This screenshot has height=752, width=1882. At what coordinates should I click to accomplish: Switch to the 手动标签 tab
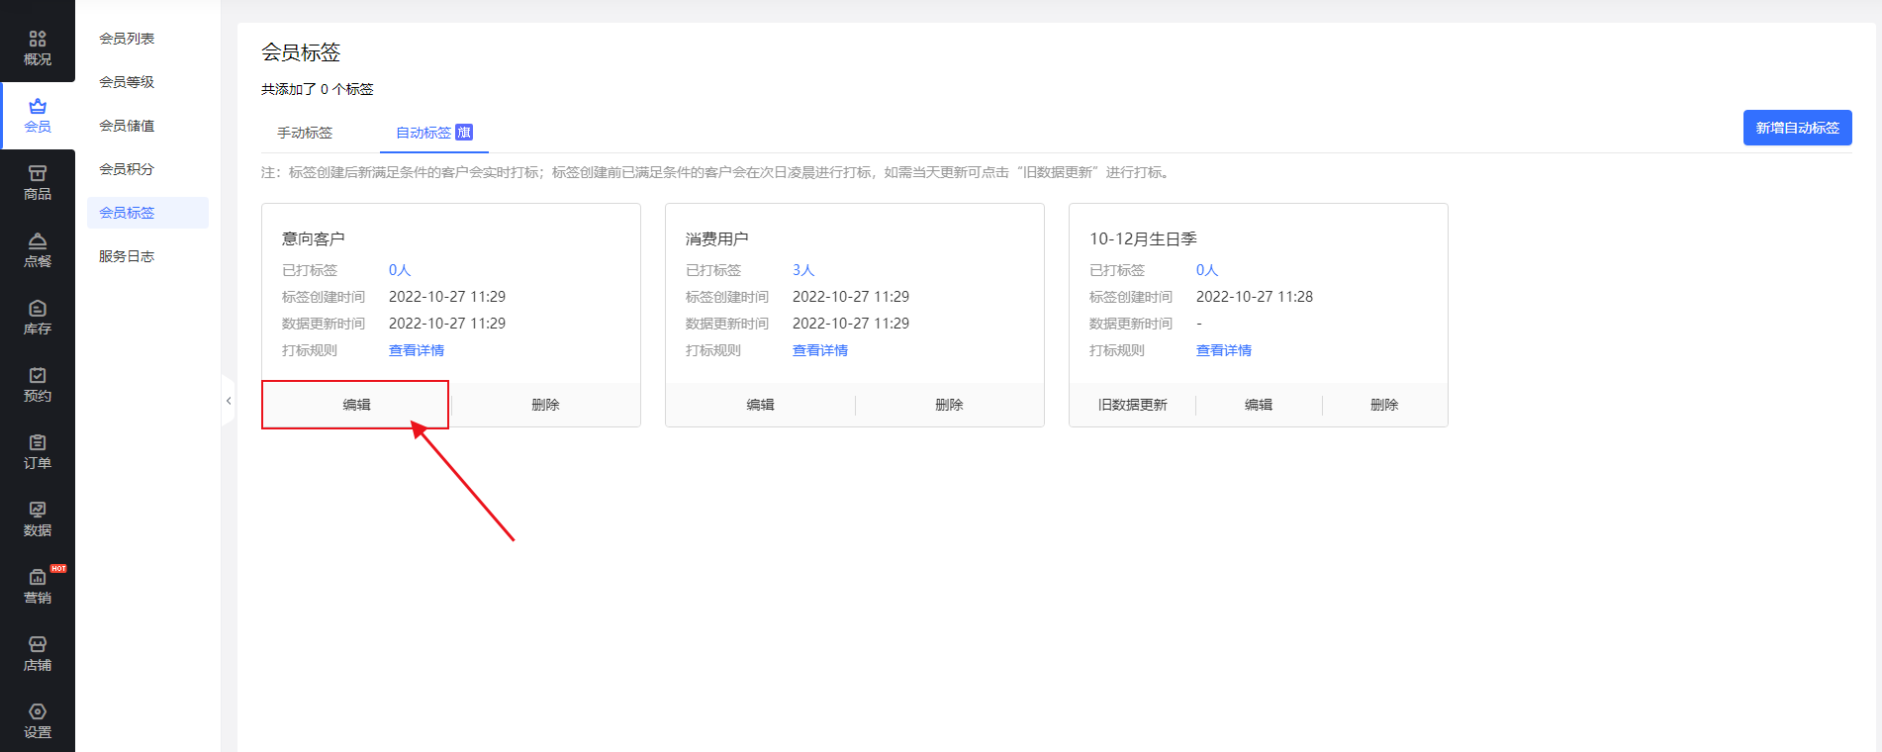[305, 133]
